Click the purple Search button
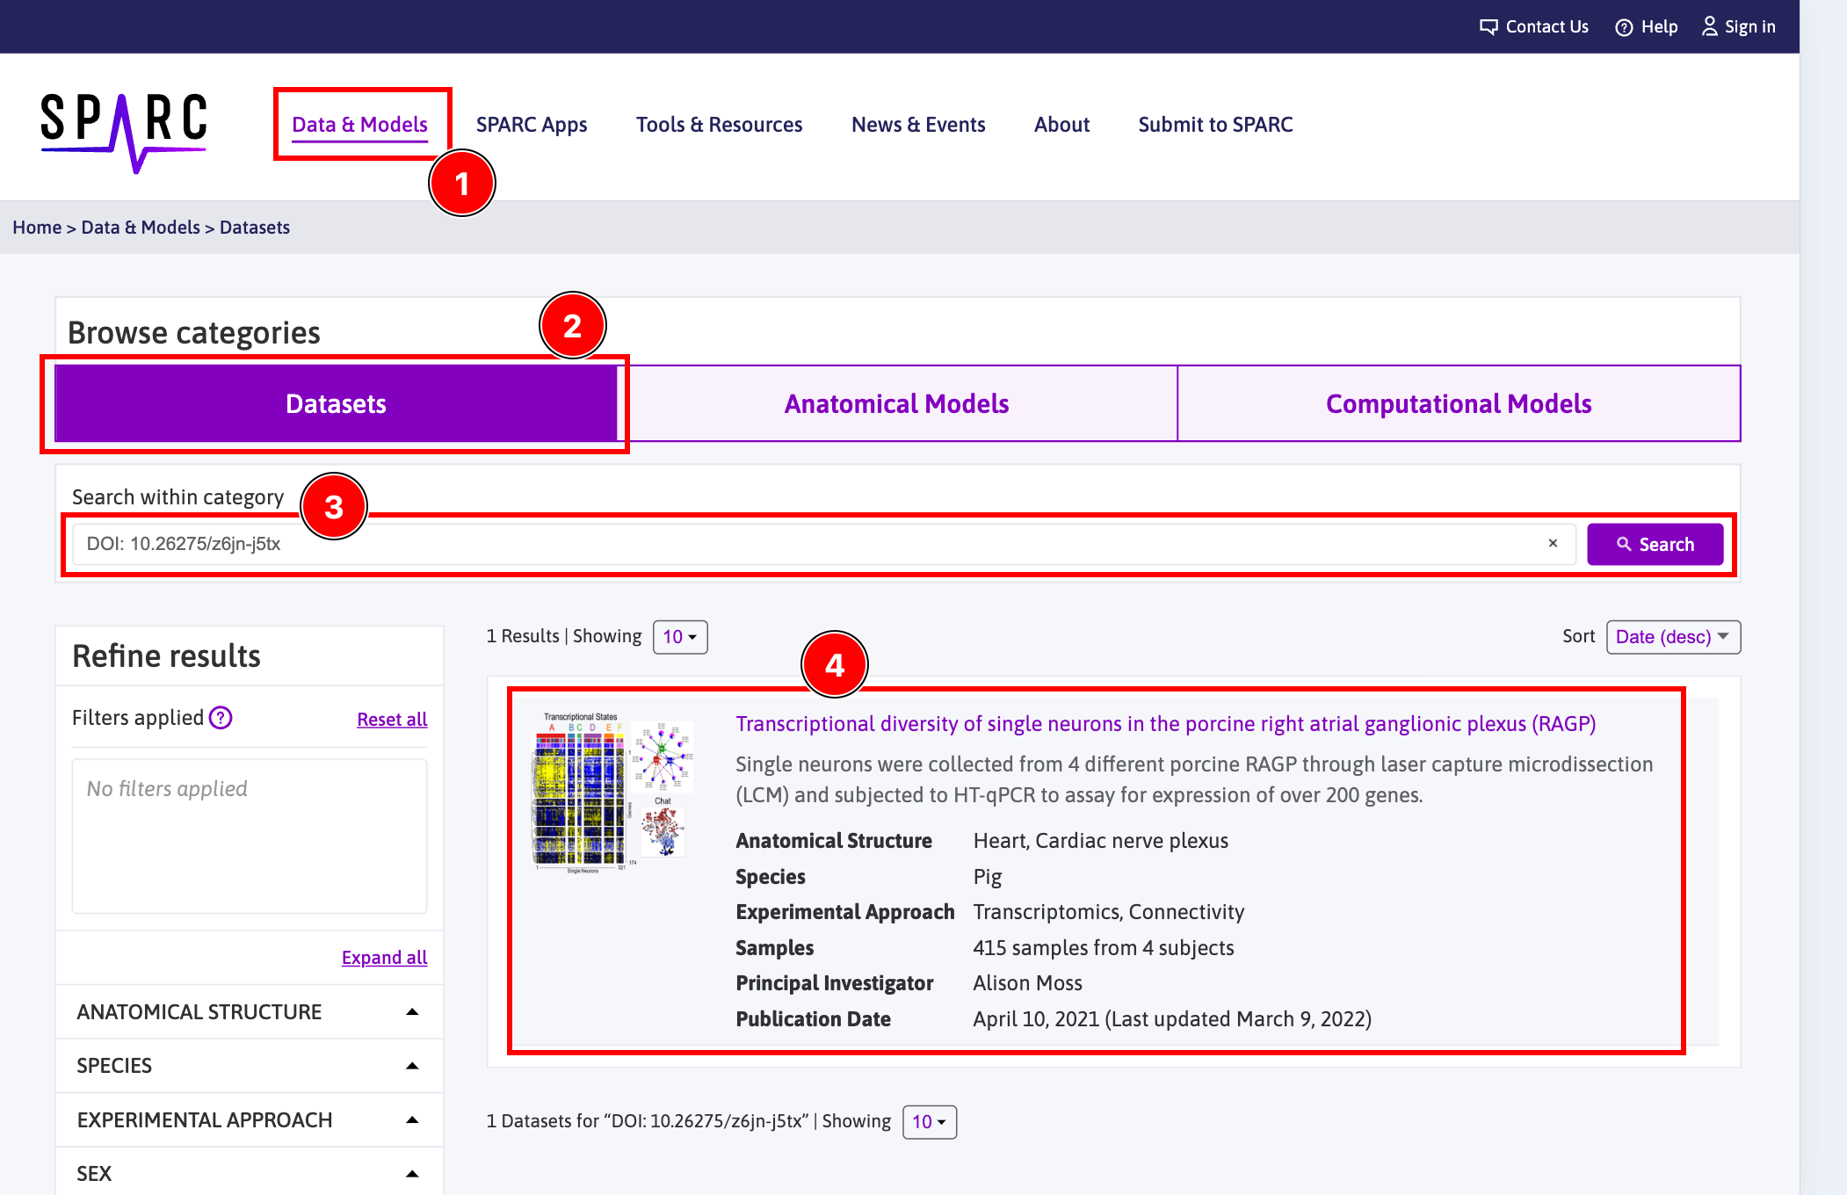 click(1655, 545)
